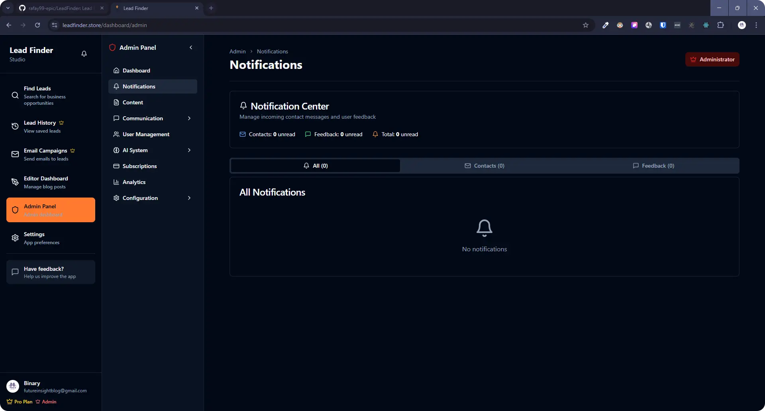Switch to the LeadFinder GitHub tab

point(62,8)
